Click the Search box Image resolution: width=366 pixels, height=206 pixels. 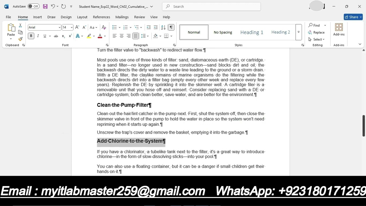tap(211, 6)
